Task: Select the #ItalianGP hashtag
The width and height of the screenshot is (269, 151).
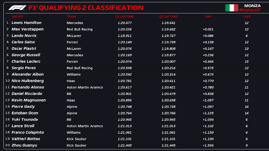Action: pos(250,10)
